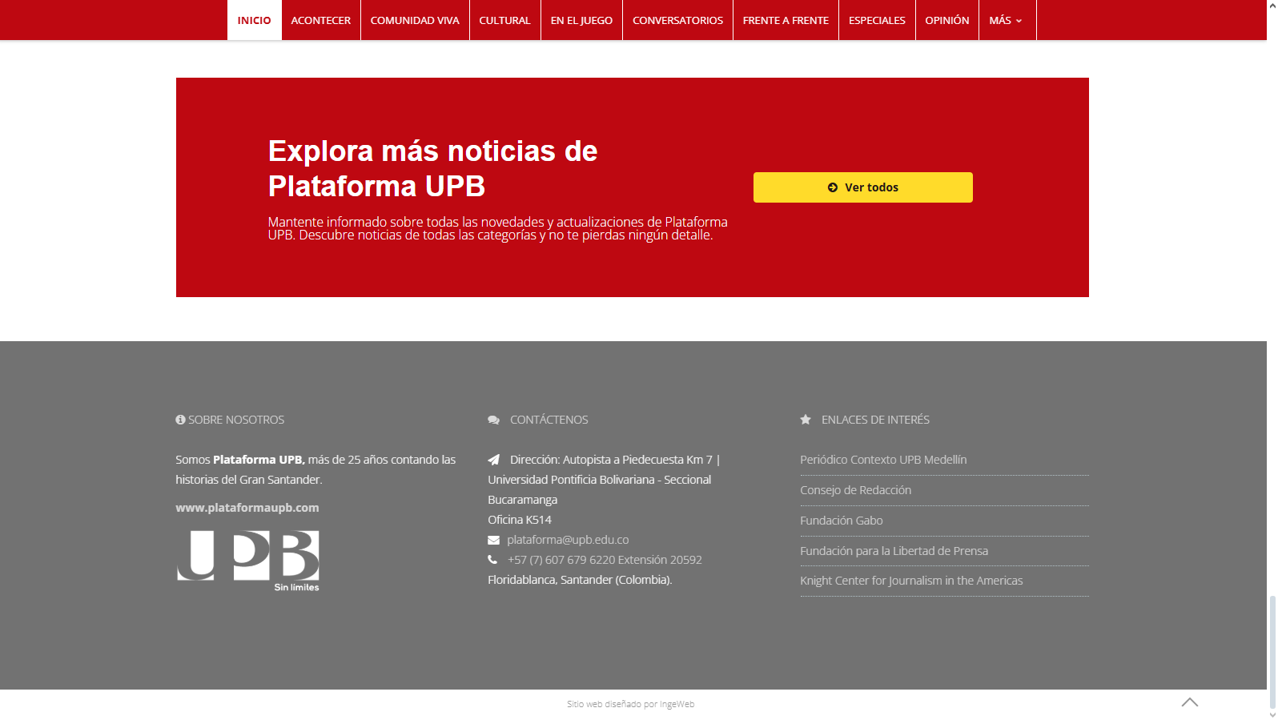Go to ESPECIALES in the menu
1278x720 pixels.
click(x=877, y=20)
